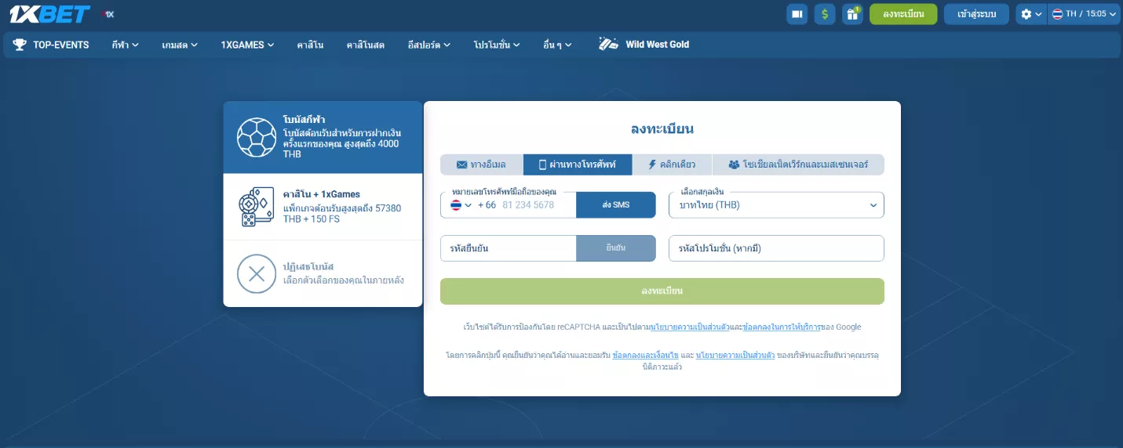The image size is (1123, 448).
Task: Expand กีฬา sports menu
Action: point(125,45)
